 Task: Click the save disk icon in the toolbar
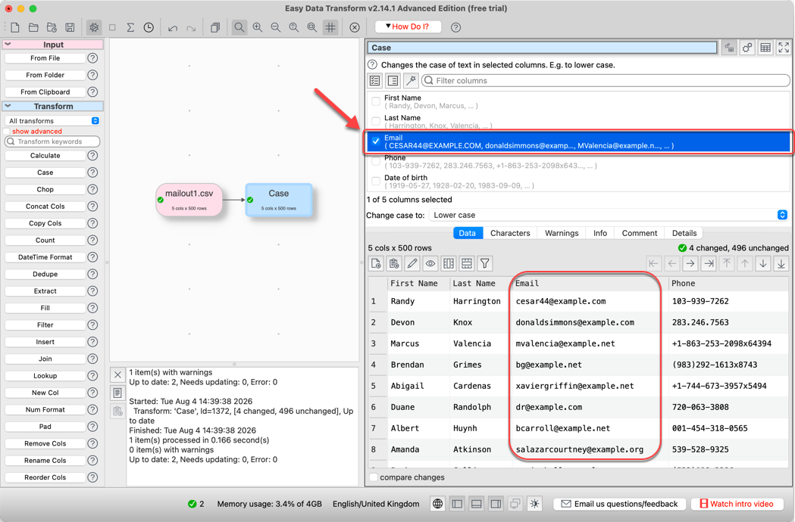70,27
